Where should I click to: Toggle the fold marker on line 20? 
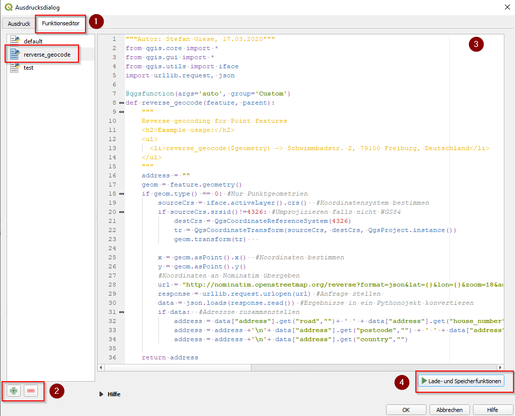[121, 212]
